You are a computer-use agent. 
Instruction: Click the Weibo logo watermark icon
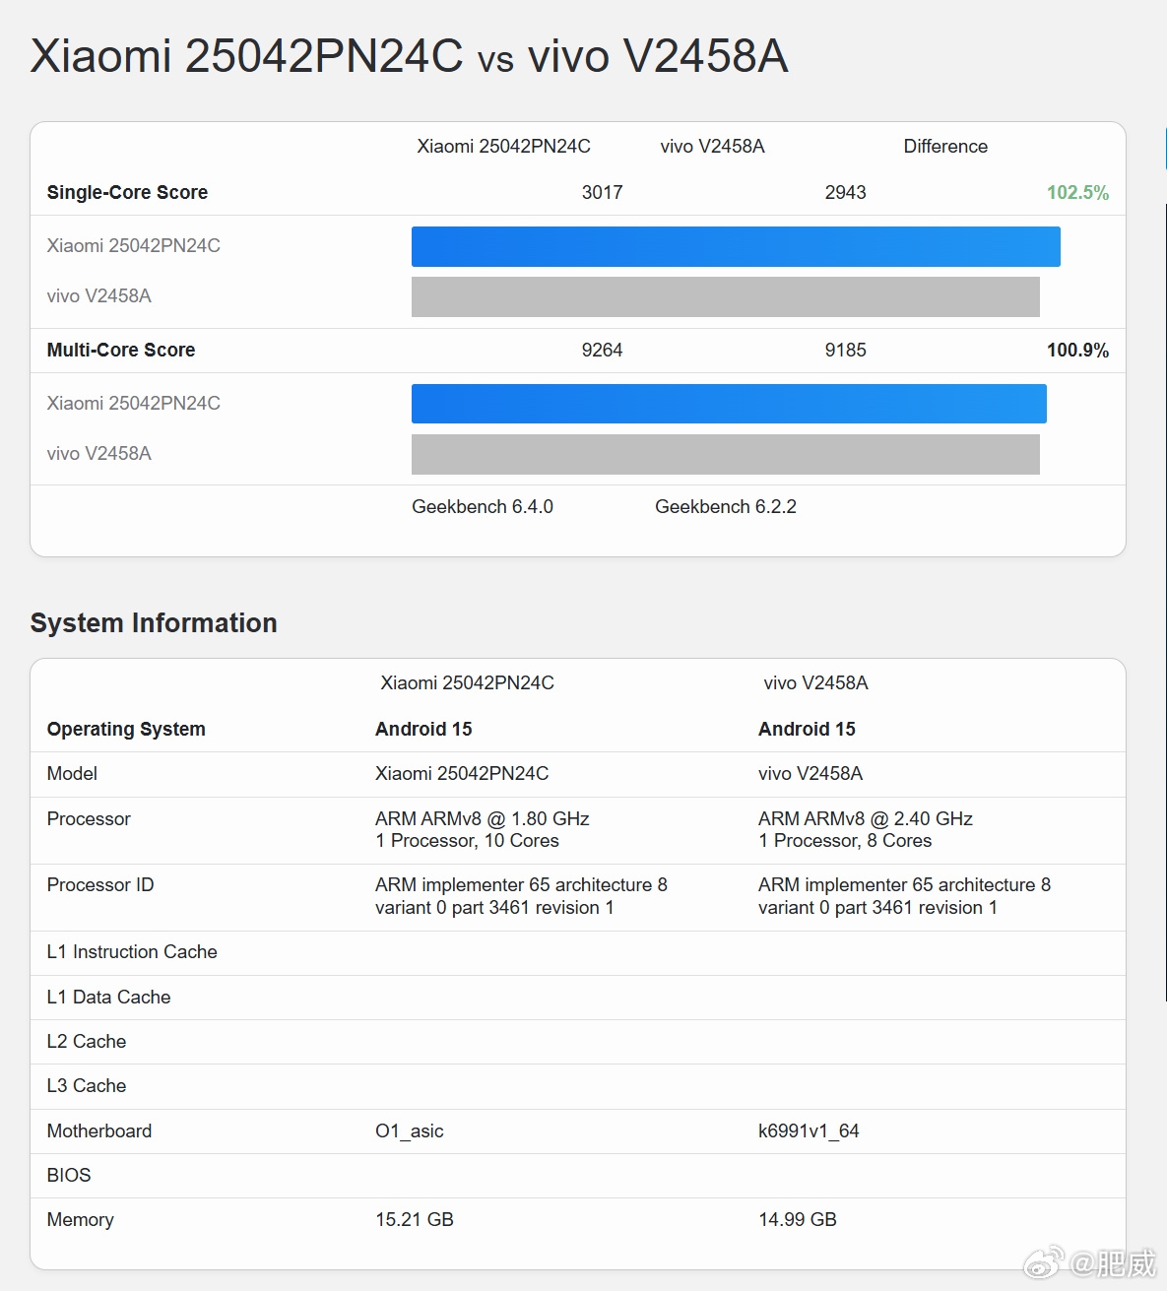click(1044, 1261)
